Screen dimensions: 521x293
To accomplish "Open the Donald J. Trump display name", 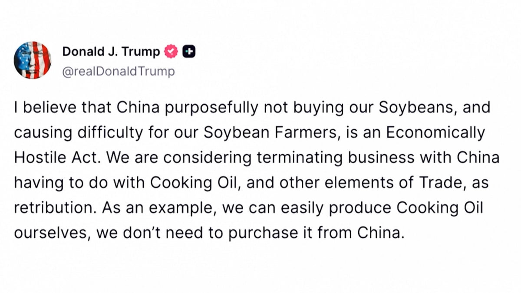I will click(111, 52).
